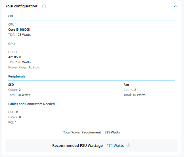This screenshot has height=157, width=184.
Task: Click the Fan Total: 10 Watts line
Action: click(x=135, y=95)
